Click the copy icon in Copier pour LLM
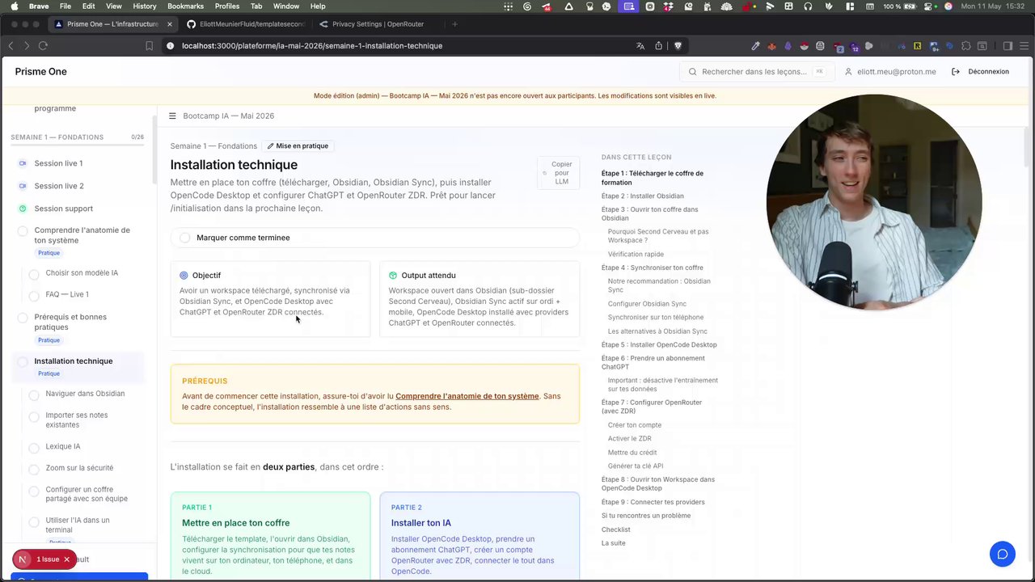Screen dimensions: 1035x582 point(545,173)
